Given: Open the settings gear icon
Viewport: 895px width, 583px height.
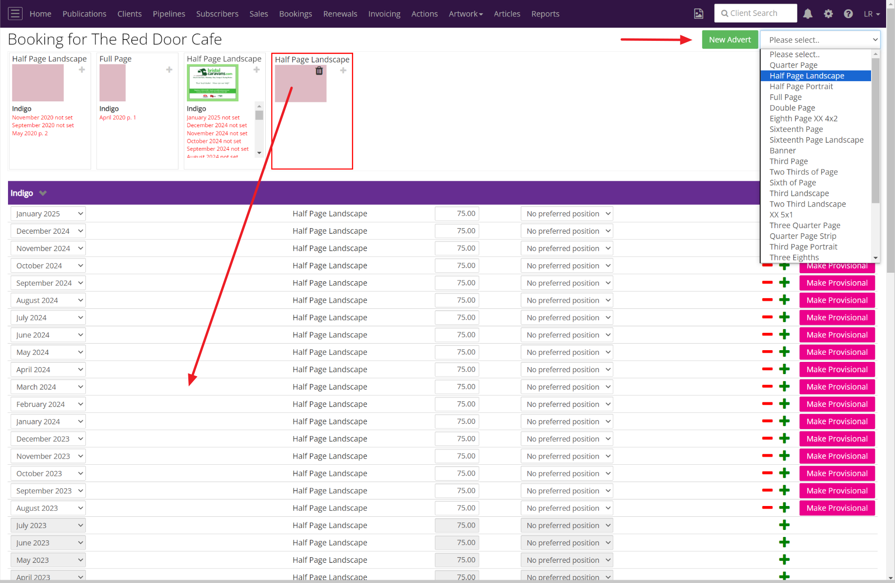Looking at the screenshot, I should (x=828, y=14).
